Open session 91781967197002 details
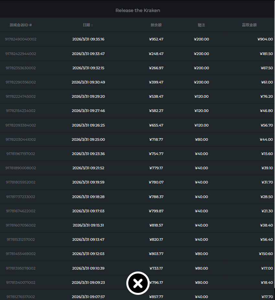This screenshot has height=300, width=275. click(x=21, y=154)
